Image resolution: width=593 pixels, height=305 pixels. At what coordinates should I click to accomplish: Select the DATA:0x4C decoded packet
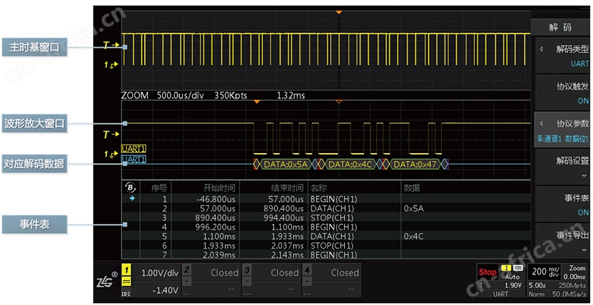coord(351,164)
